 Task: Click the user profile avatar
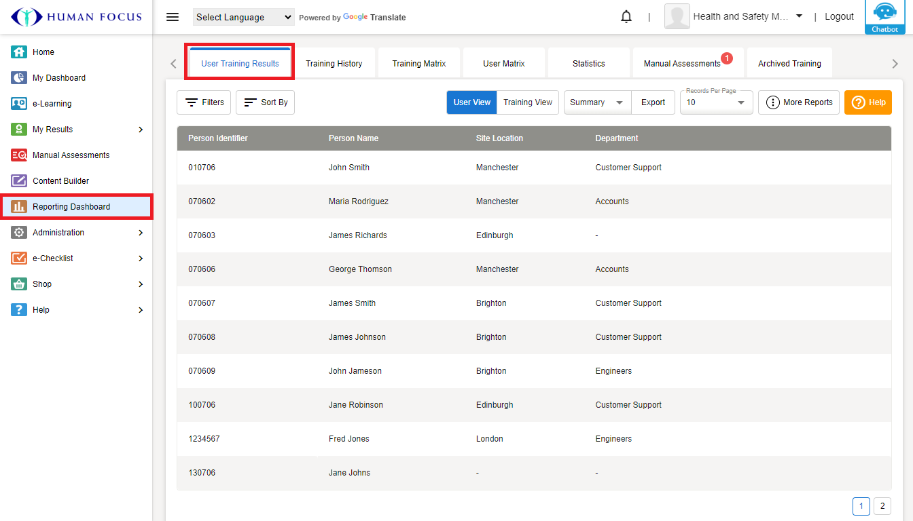[x=677, y=17]
